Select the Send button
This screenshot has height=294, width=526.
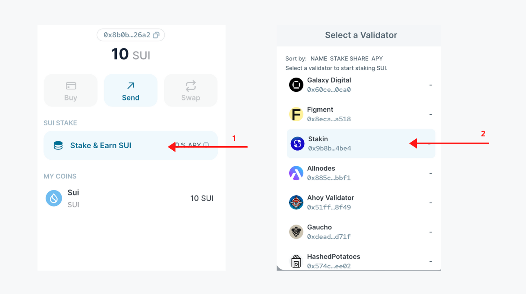(x=130, y=90)
